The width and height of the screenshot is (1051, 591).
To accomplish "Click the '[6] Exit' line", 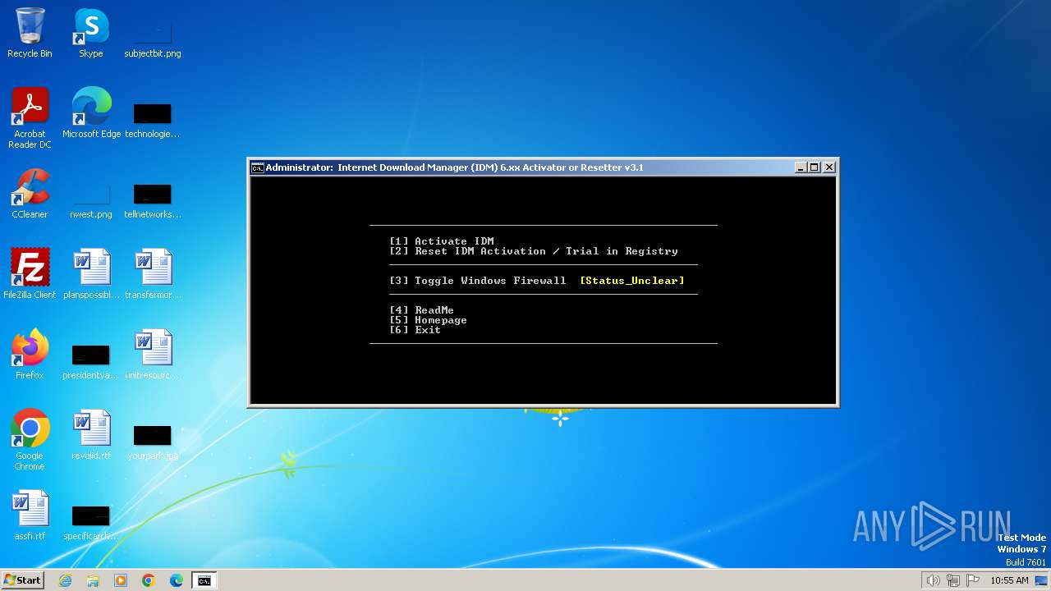I will point(415,330).
